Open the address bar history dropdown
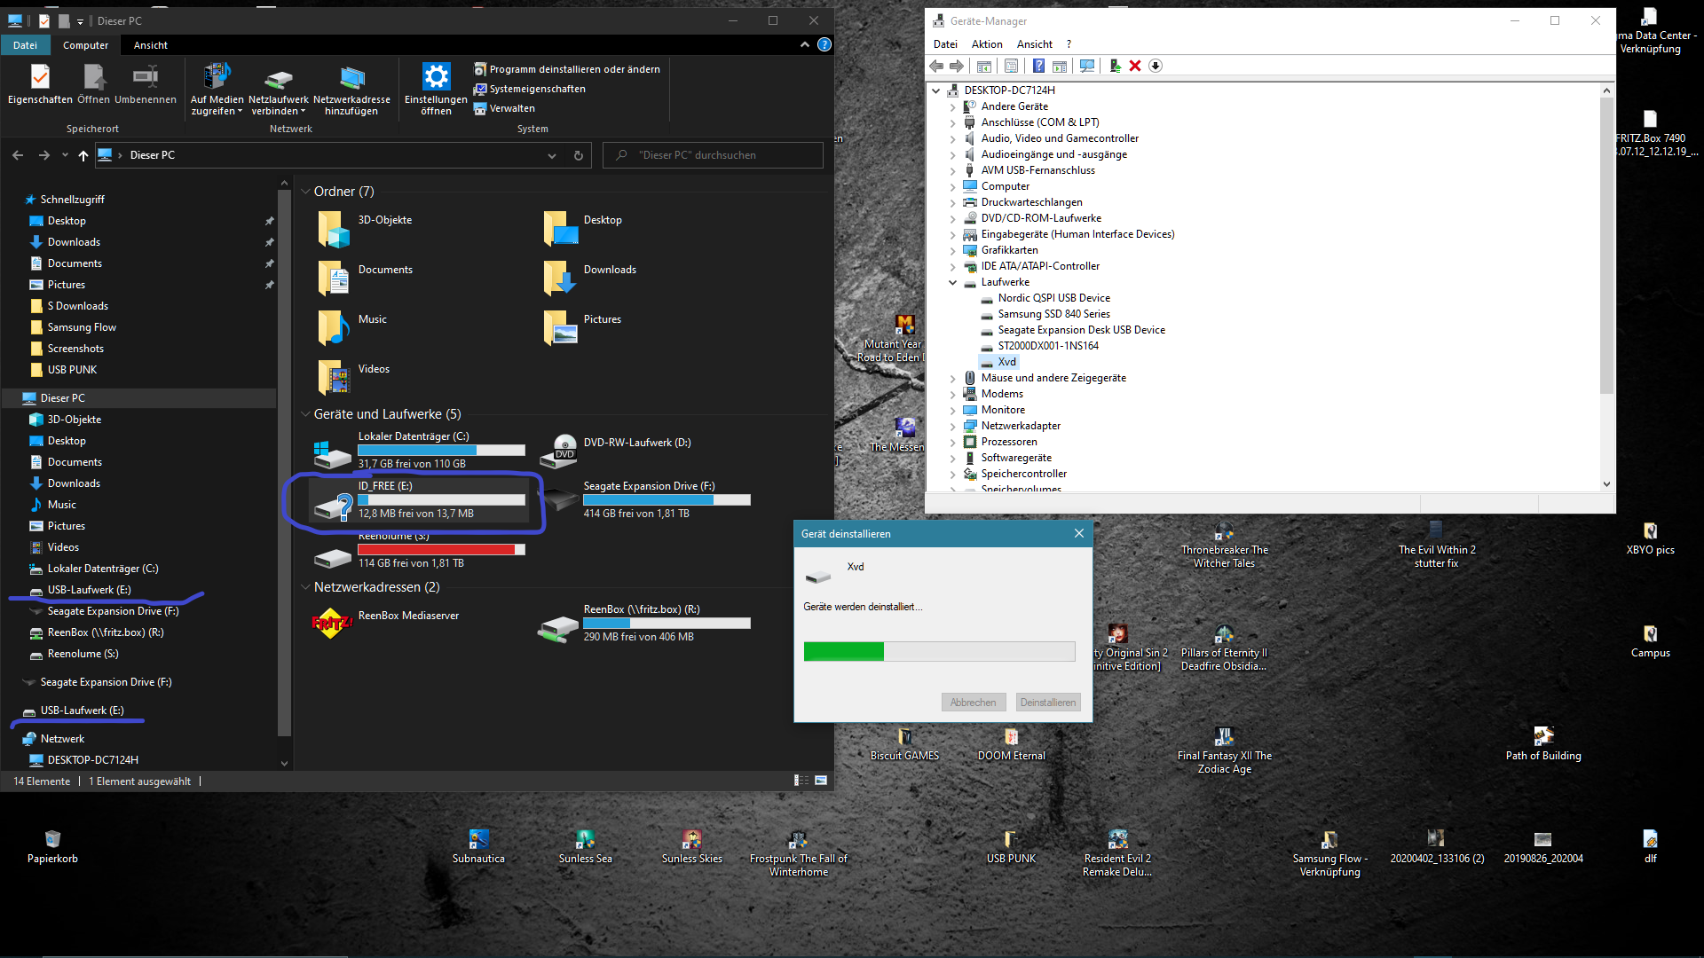Screen dimensions: 1704x958 [x=551, y=155]
